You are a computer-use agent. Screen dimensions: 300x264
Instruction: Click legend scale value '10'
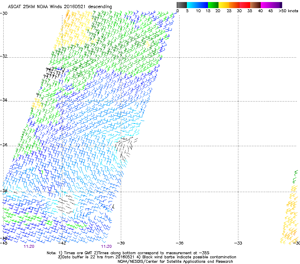[198, 11]
